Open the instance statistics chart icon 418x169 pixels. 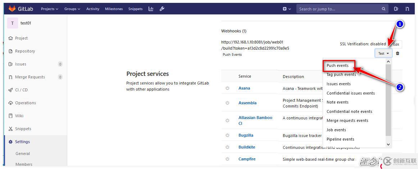point(151,9)
